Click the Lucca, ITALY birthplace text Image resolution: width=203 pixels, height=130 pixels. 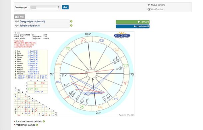point(19,37)
